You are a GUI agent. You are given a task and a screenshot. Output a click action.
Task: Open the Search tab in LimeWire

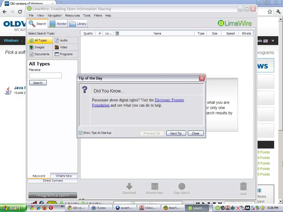(37, 24)
